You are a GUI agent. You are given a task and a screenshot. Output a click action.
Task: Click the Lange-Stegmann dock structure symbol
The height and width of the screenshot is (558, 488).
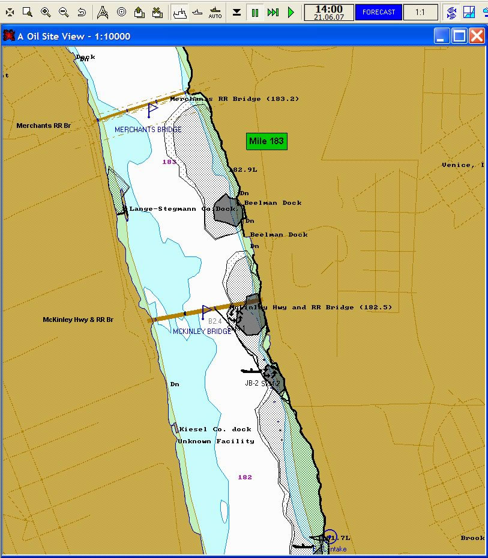124,205
